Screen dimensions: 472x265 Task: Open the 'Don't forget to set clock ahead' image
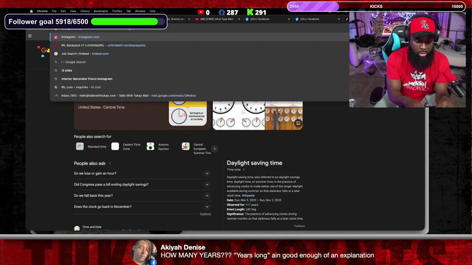tap(188, 114)
